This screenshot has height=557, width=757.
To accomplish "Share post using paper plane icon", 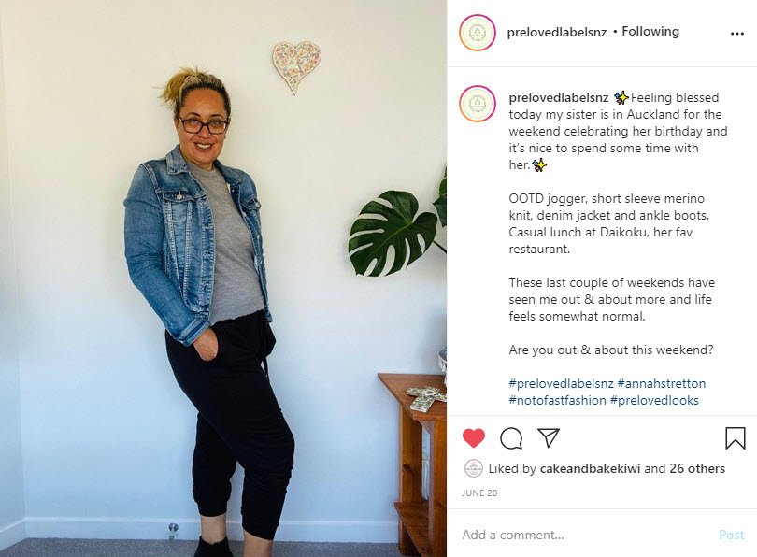I will (x=549, y=437).
